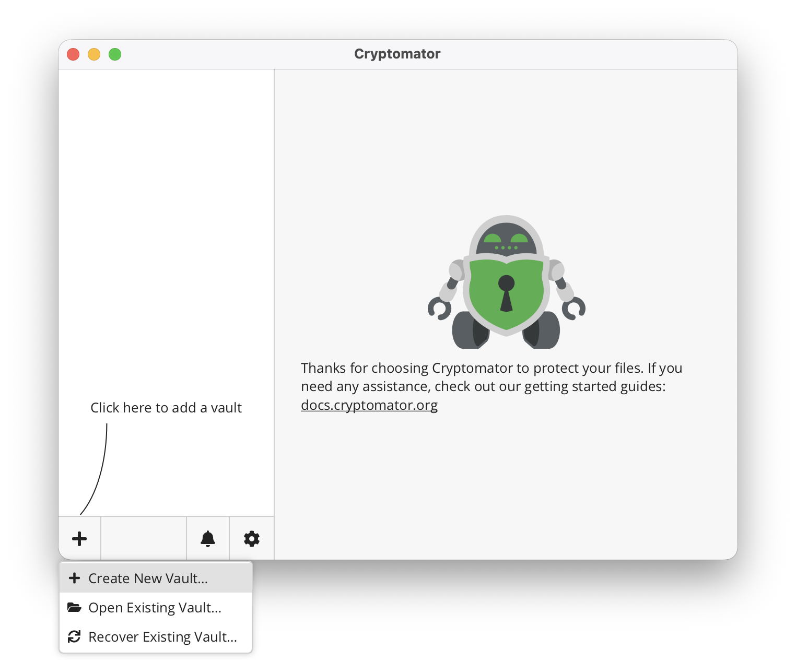Click the plus icon beside Create New Vault
The image size is (796, 662).
point(75,578)
